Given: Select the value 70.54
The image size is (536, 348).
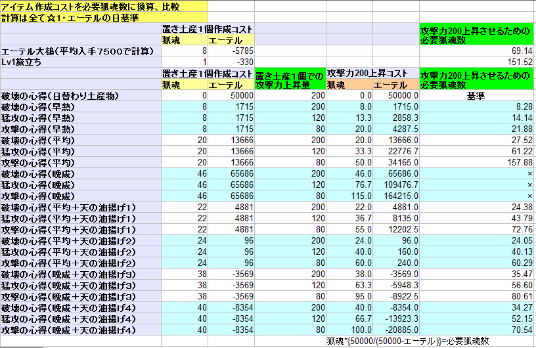Looking at the screenshot, I should (x=478, y=330).
